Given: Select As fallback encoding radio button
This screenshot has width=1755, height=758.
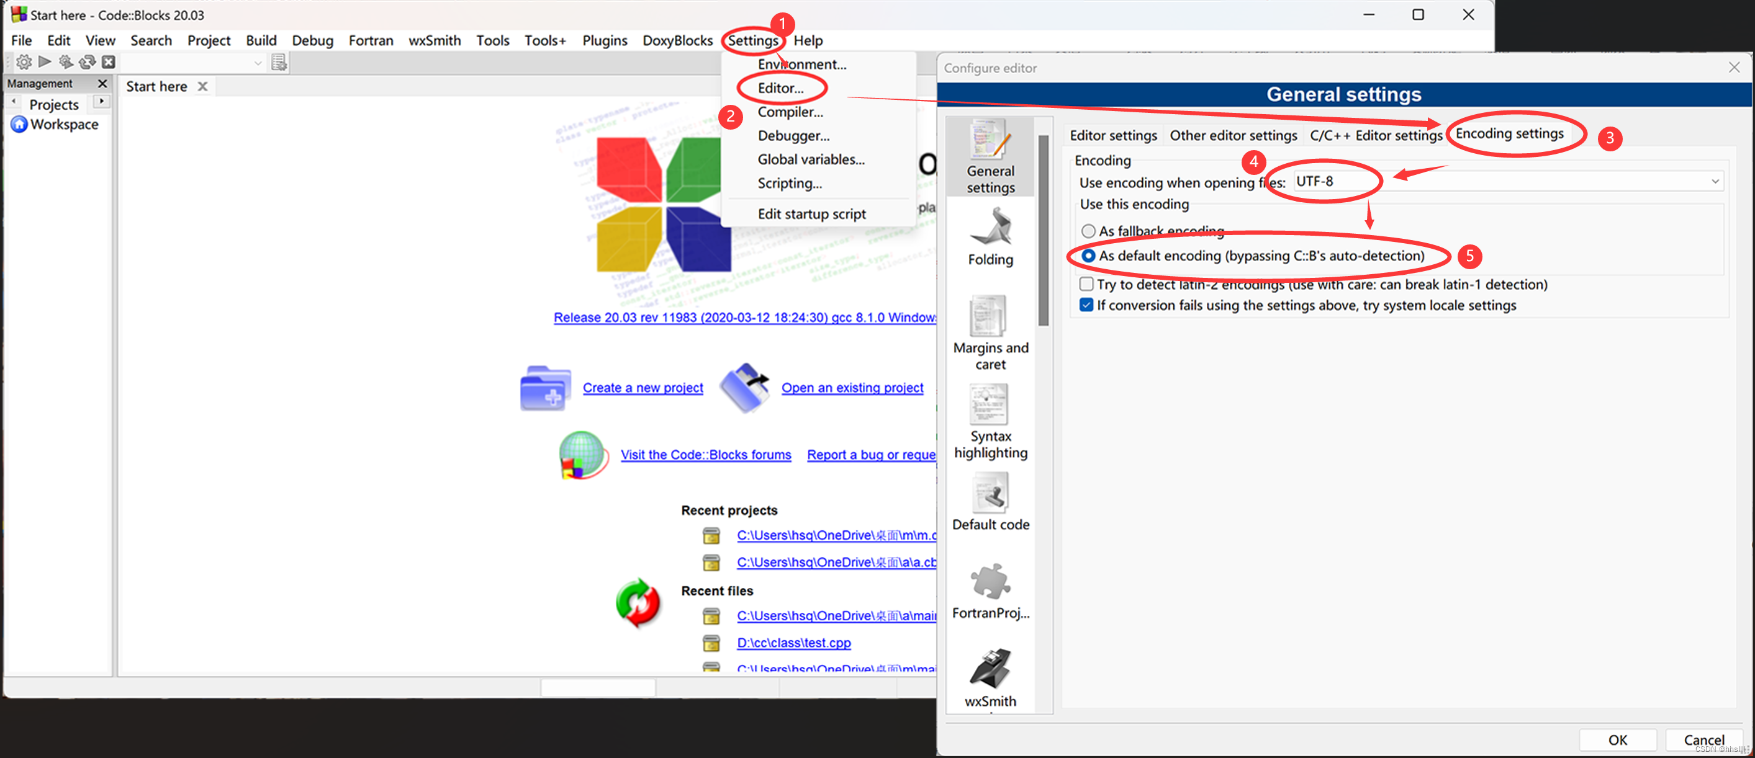Looking at the screenshot, I should tap(1088, 231).
